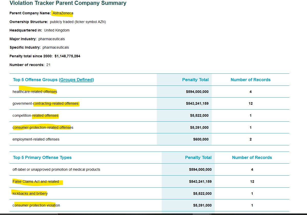Click $543,241,159 in False Claims Act row

200,181
